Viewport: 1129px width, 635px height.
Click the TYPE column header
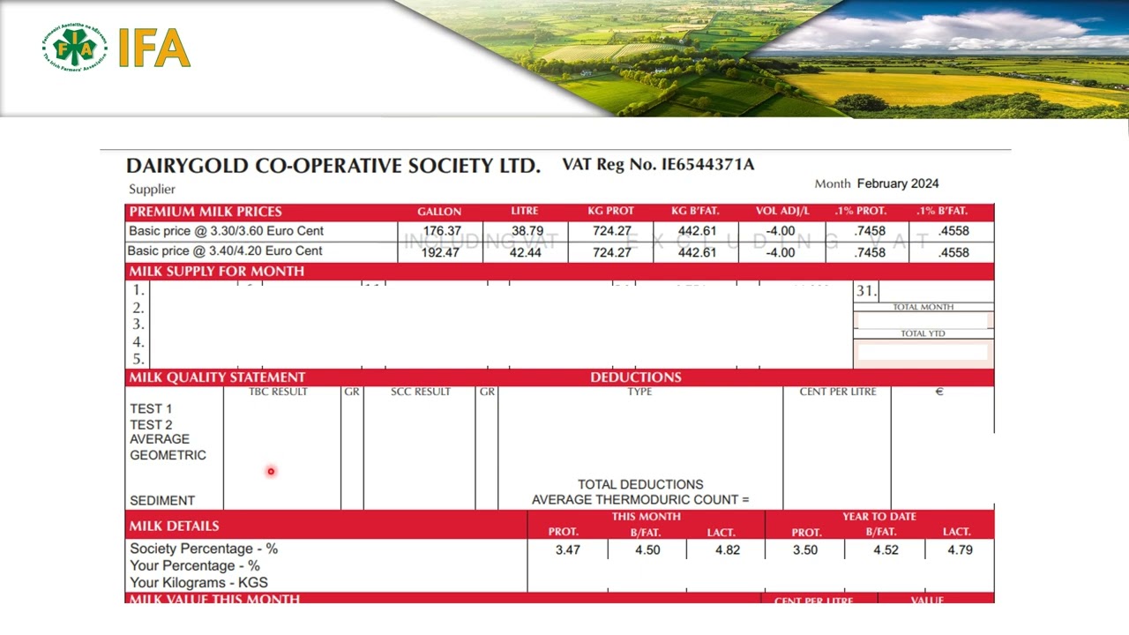pyautogui.click(x=639, y=392)
